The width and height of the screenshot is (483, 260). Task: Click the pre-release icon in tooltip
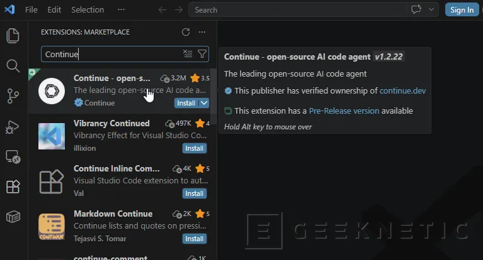pos(228,111)
